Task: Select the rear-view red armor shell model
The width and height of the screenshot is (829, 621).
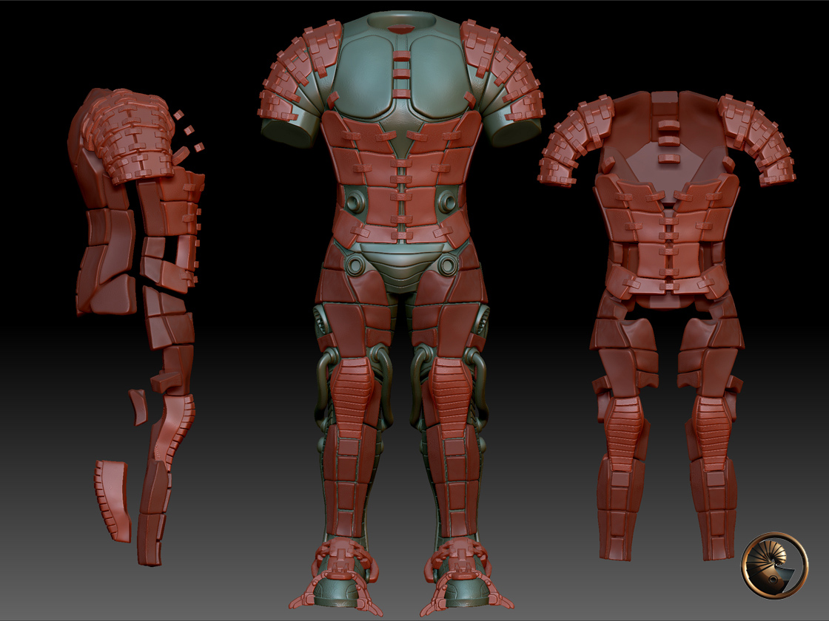Action: 667,326
